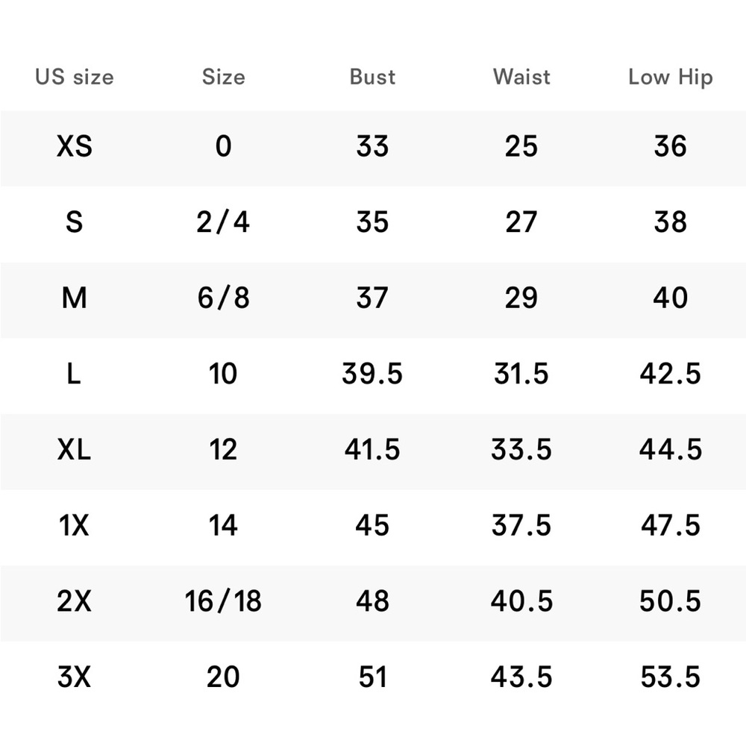Select the XS size label
Viewport: 746px width, 746px height.
(x=74, y=146)
